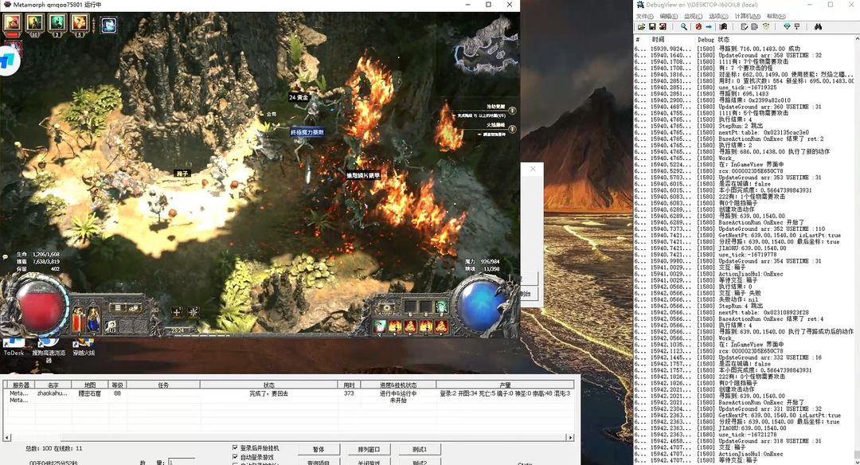
Task: Click the Q-slot skill icon in the game
Action: 380,326
